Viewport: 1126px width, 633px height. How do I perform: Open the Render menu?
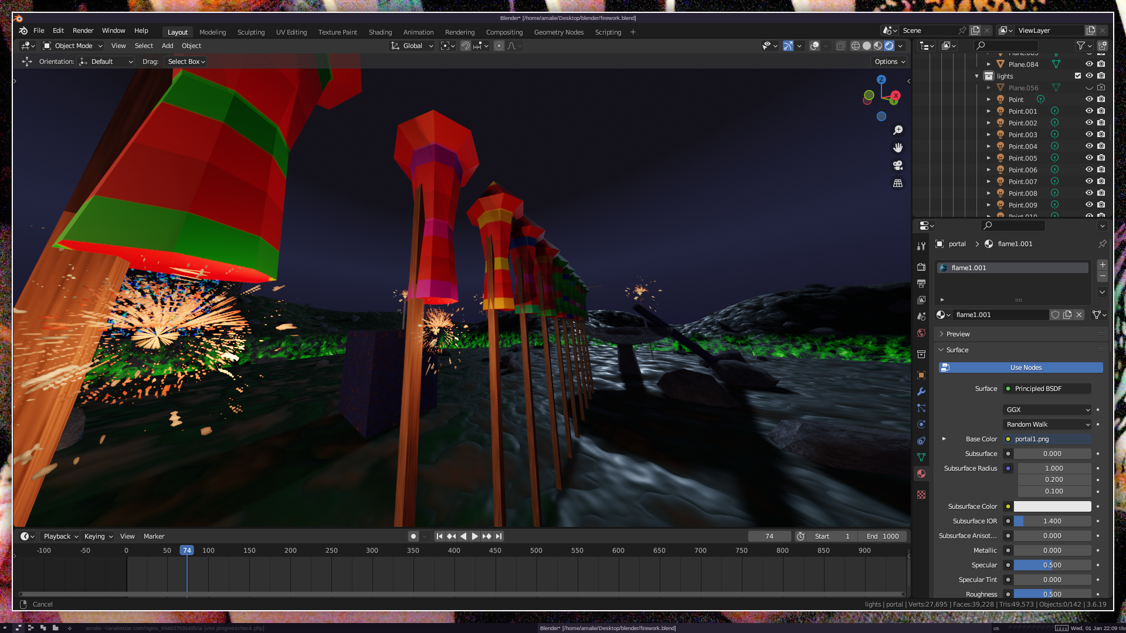click(83, 30)
